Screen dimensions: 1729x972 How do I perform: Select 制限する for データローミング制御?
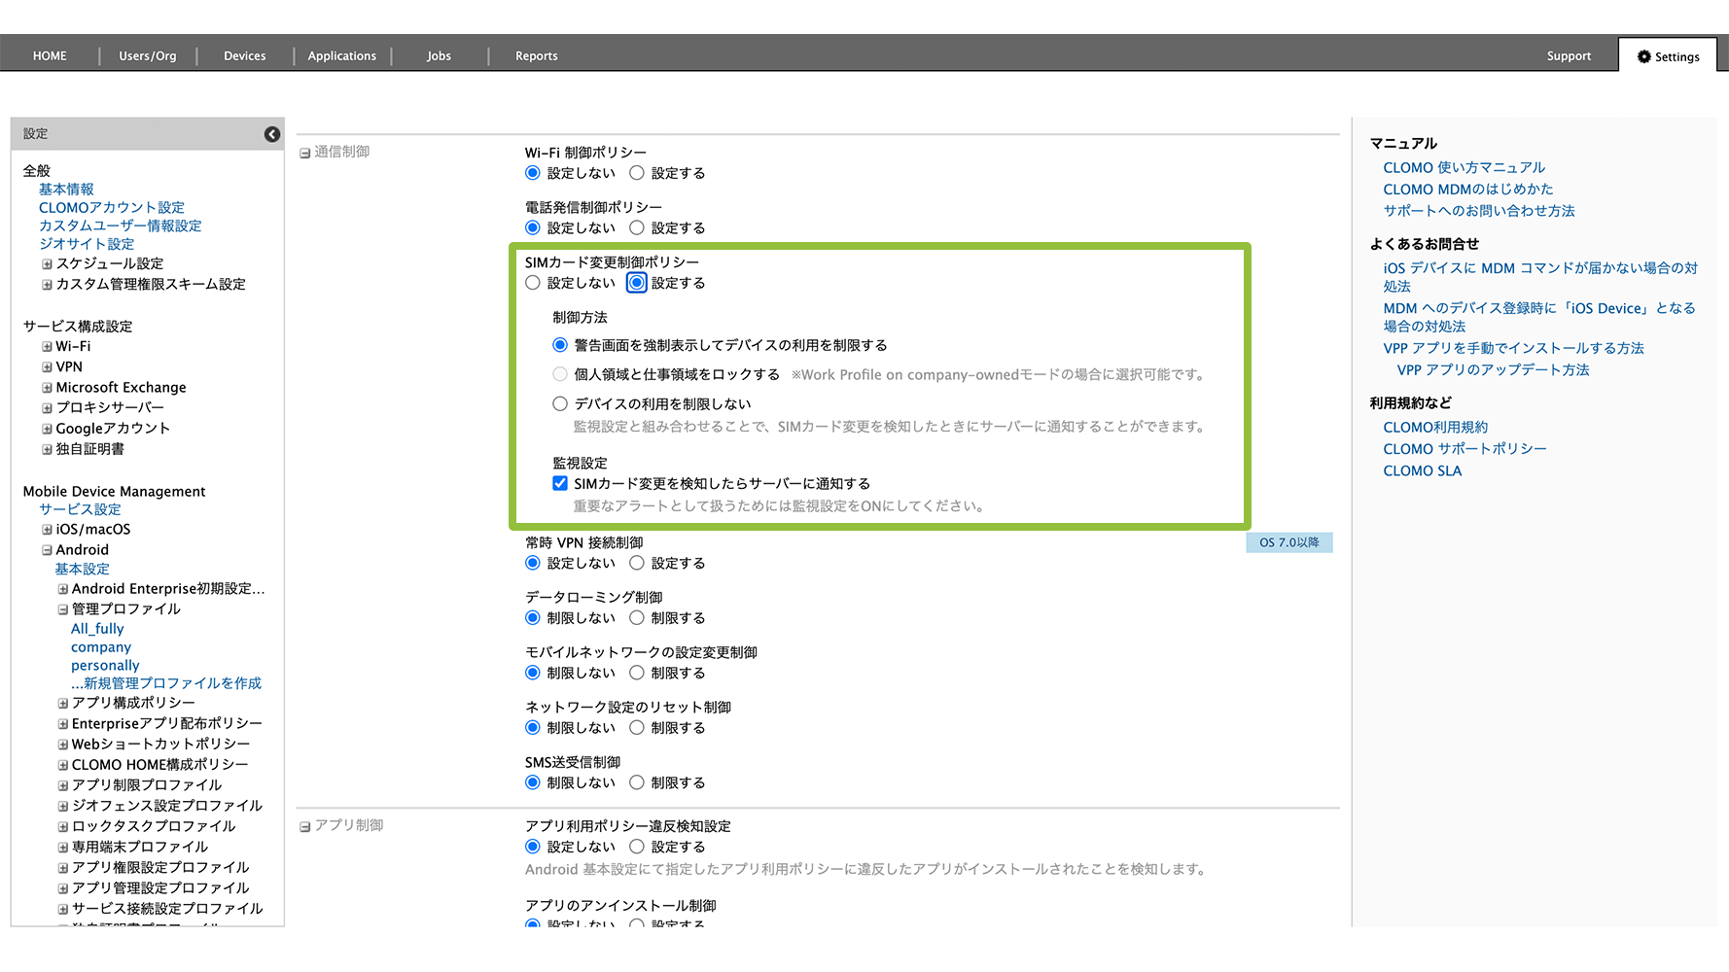[x=637, y=618]
